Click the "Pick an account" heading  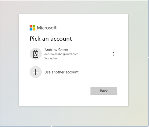point(51,39)
